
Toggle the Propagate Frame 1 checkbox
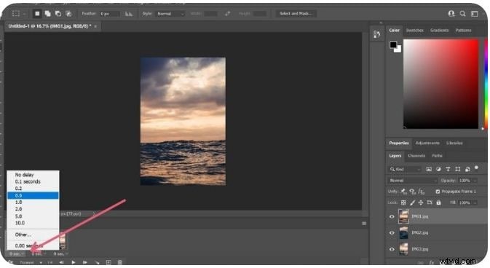[438, 191]
